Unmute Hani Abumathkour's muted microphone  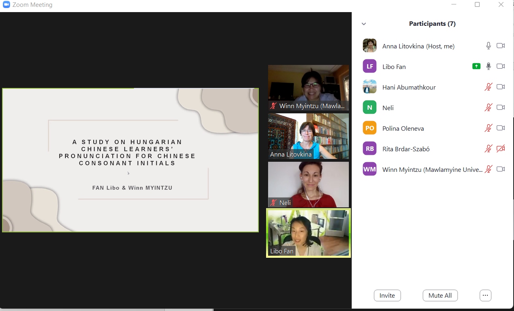tap(489, 87)
